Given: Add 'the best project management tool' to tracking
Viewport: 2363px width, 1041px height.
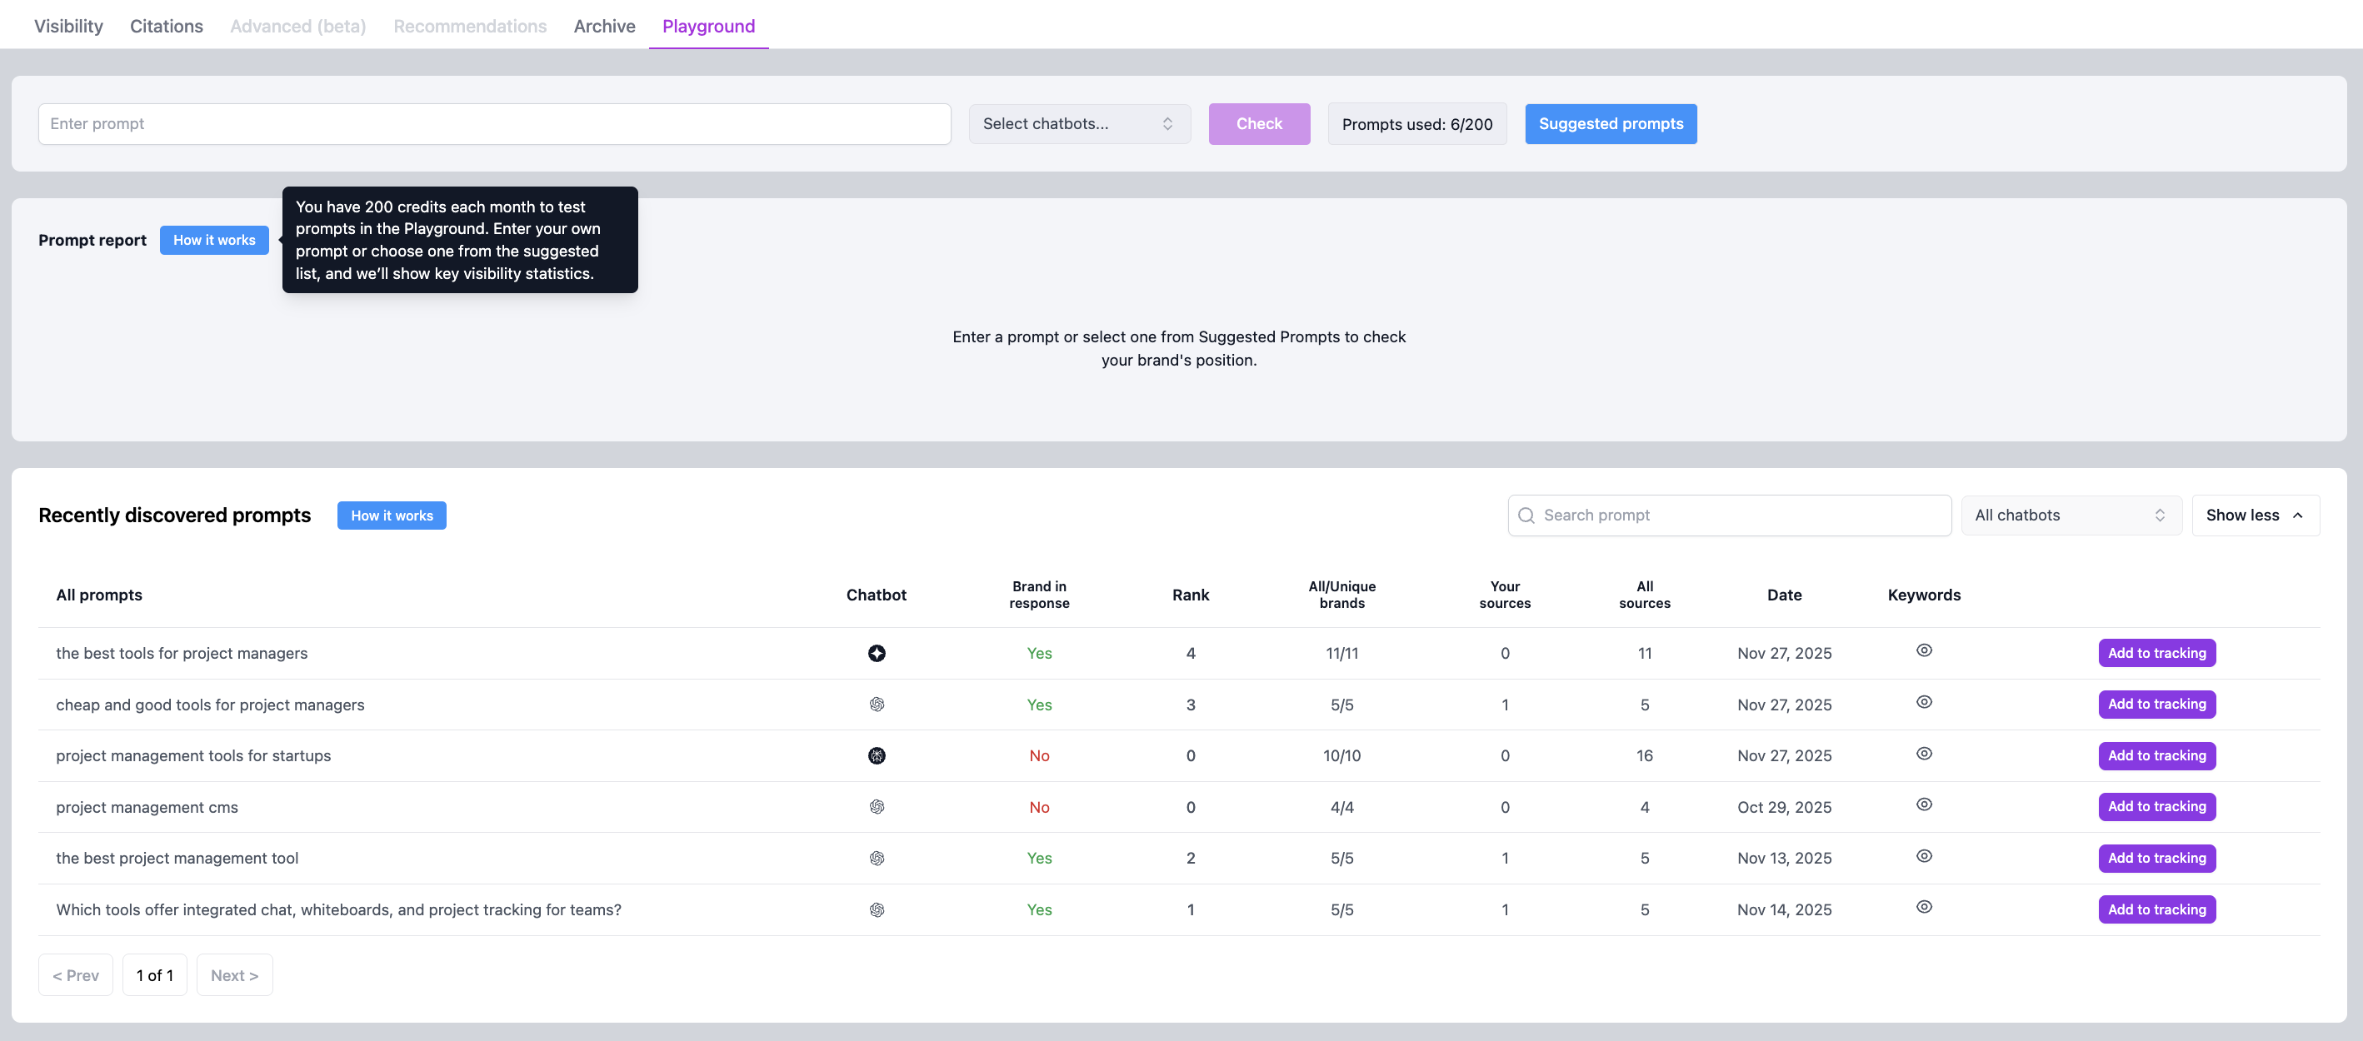Looking at the screenshot, I should pyautogui.click(x=2156, y=859).
